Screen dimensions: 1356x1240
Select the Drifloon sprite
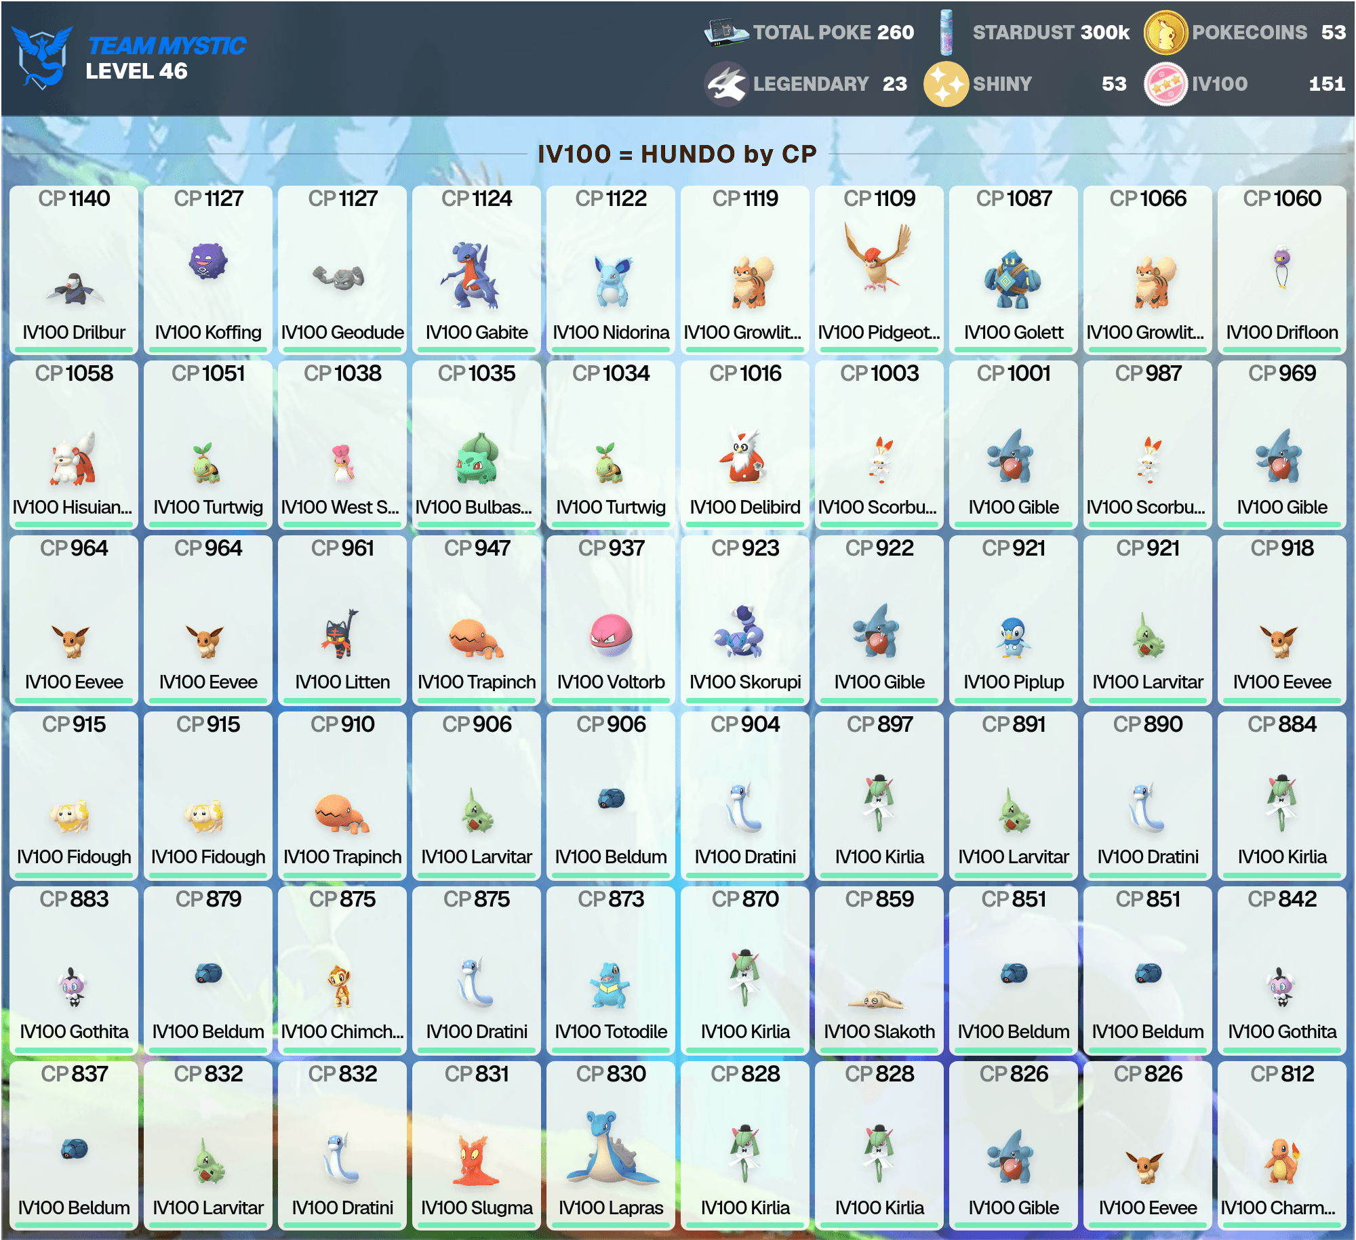point(1282,268)
